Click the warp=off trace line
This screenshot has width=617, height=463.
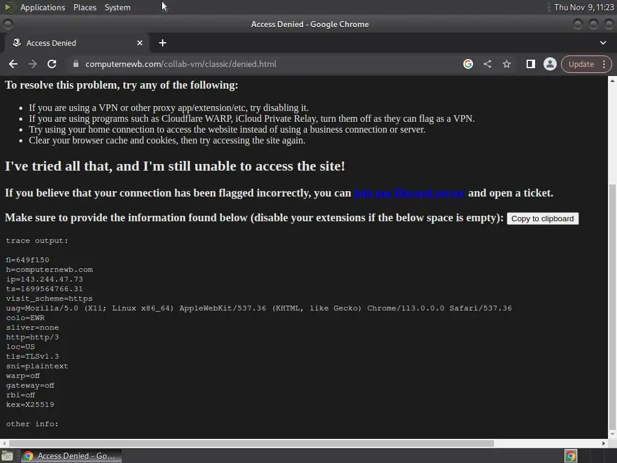point(23,376)
